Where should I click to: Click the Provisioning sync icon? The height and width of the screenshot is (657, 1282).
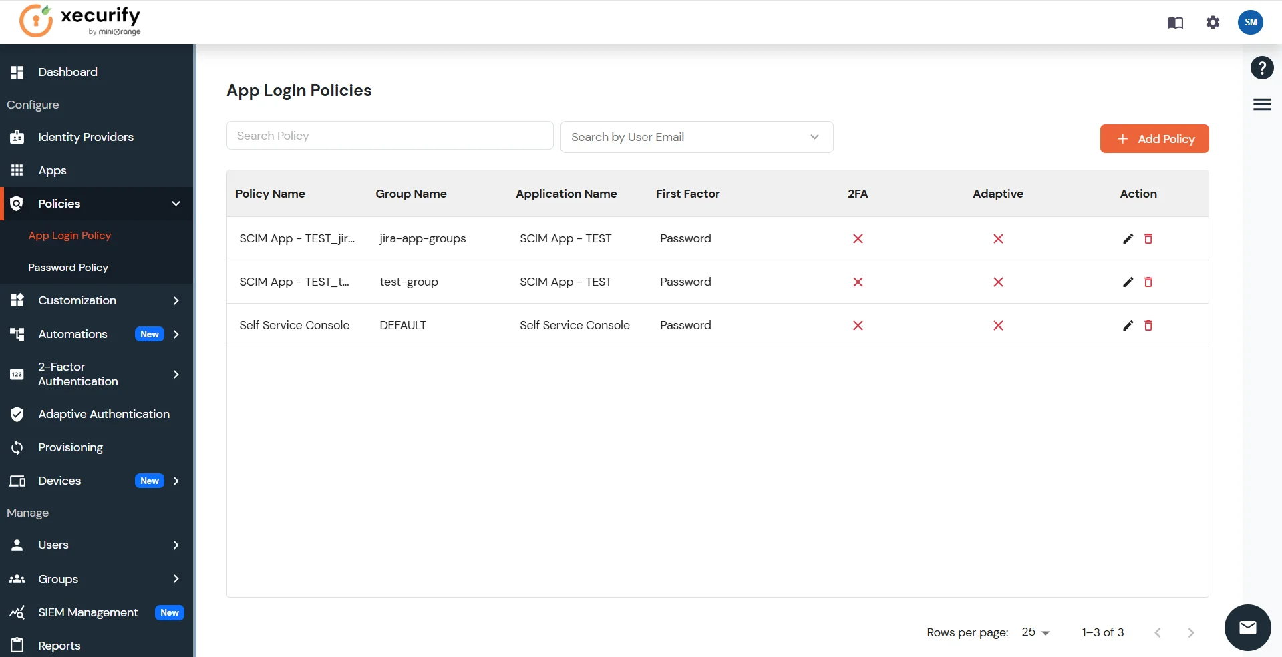(17, 447)
